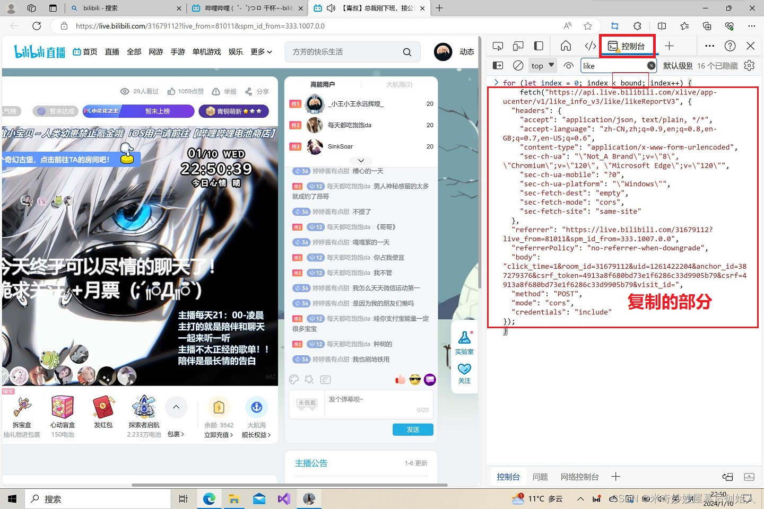Click the bilibili search magnifier icon

tap(407, 52)
